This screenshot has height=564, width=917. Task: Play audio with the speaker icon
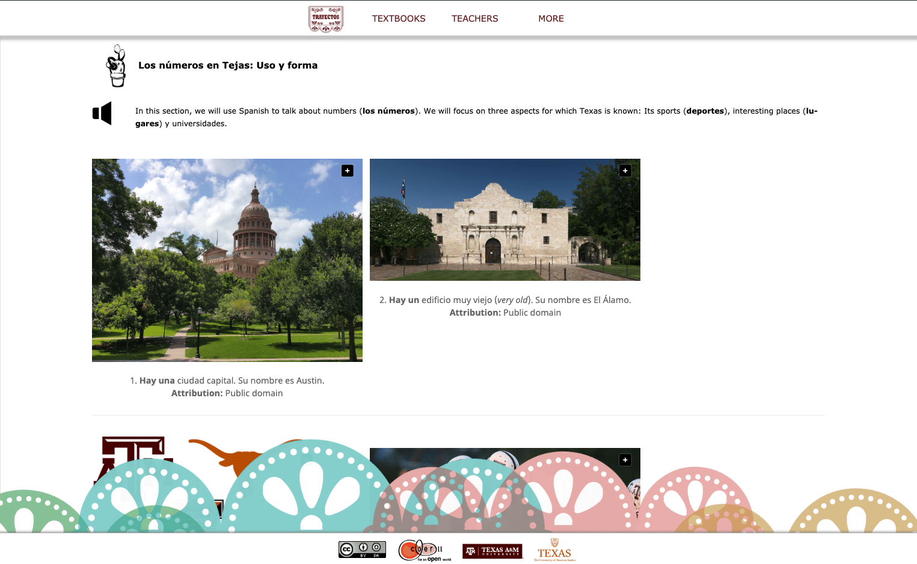click(x=102, y=113)
